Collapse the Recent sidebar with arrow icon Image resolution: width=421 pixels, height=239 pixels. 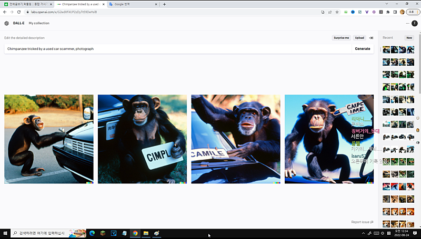pos(371,38)
